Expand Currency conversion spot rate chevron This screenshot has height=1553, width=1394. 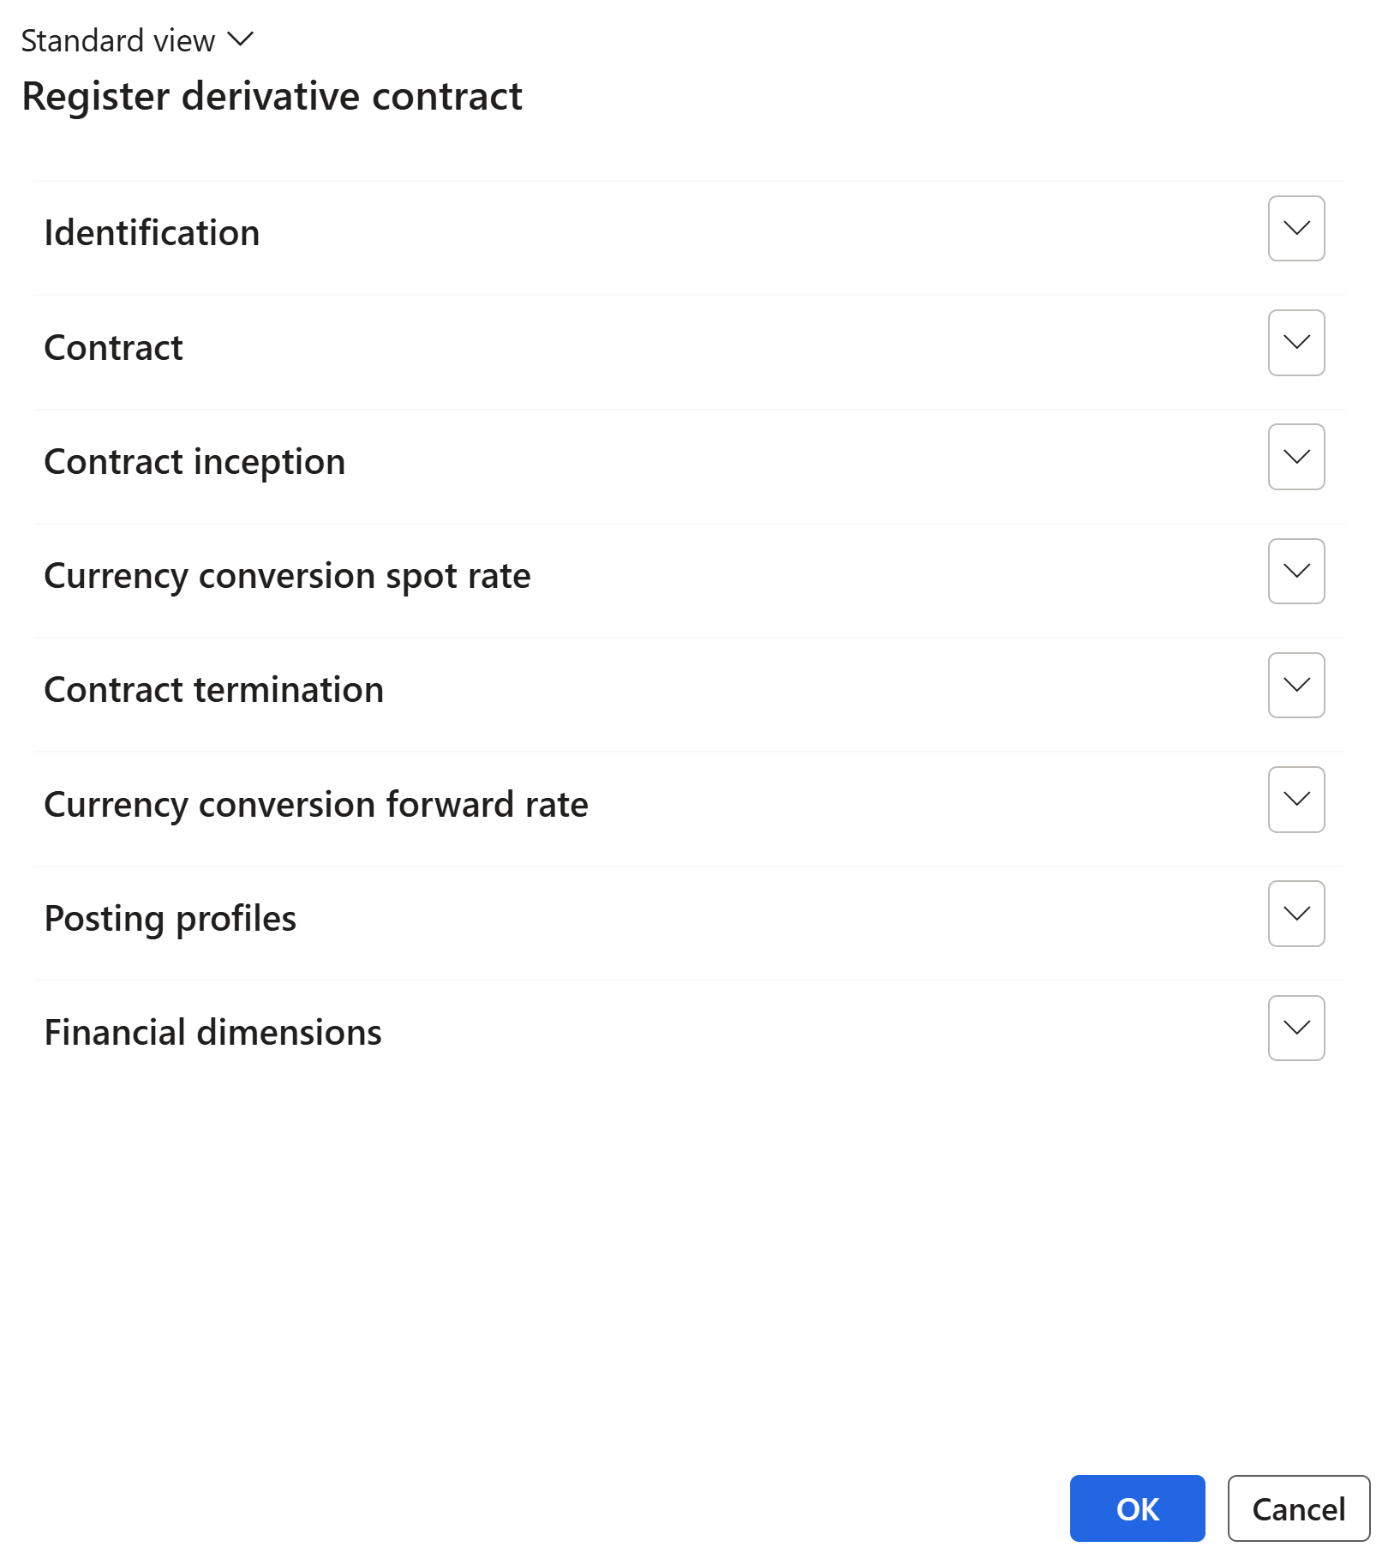[1295, 571]
